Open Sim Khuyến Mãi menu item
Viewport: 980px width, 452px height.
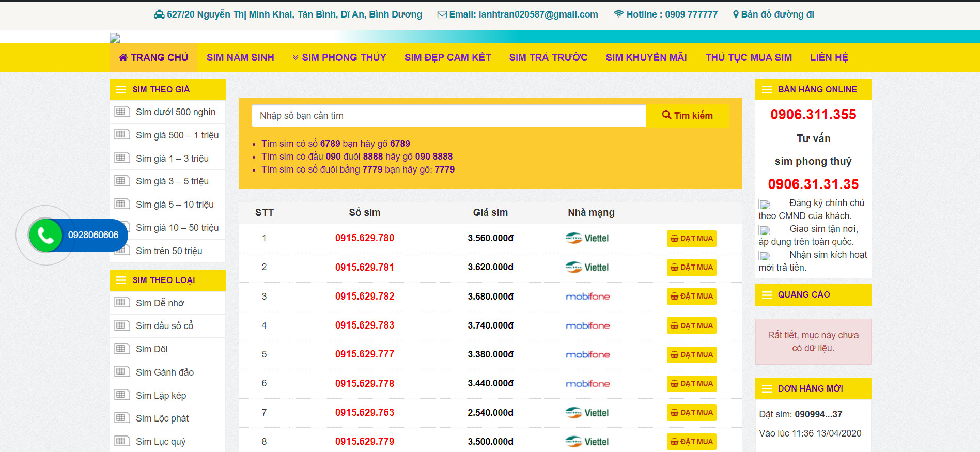click(x=646, y=57)
